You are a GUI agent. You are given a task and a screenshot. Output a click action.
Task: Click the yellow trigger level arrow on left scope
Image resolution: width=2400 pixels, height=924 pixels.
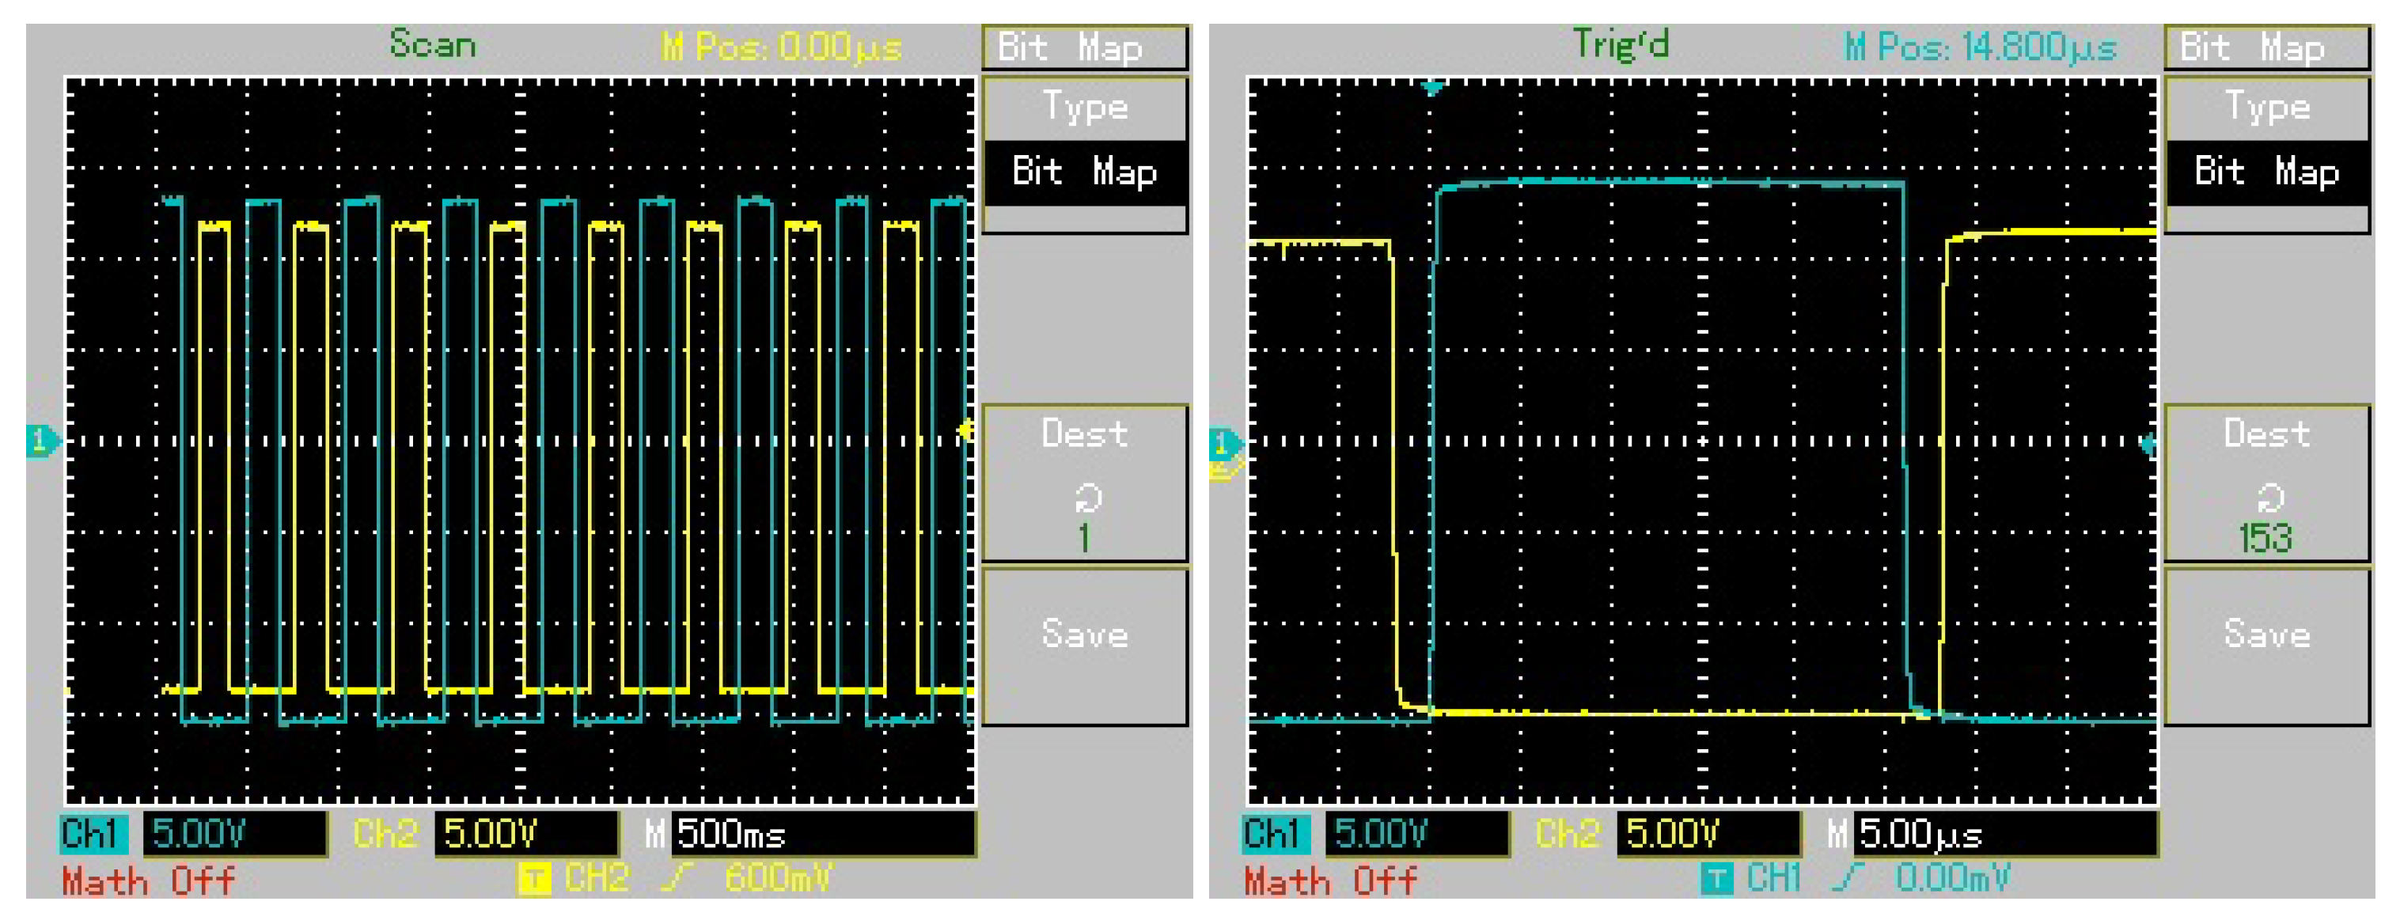tap(966, 430)
